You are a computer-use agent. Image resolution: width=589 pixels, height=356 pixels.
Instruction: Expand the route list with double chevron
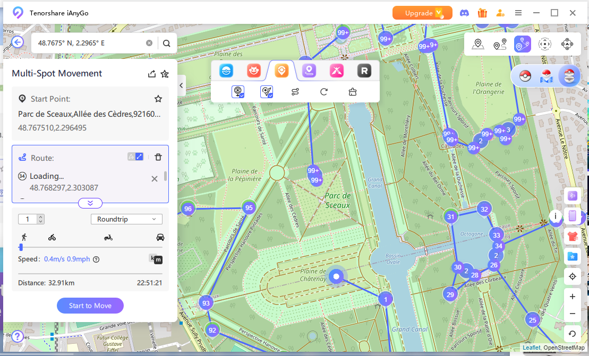click(x=90, y=203)
